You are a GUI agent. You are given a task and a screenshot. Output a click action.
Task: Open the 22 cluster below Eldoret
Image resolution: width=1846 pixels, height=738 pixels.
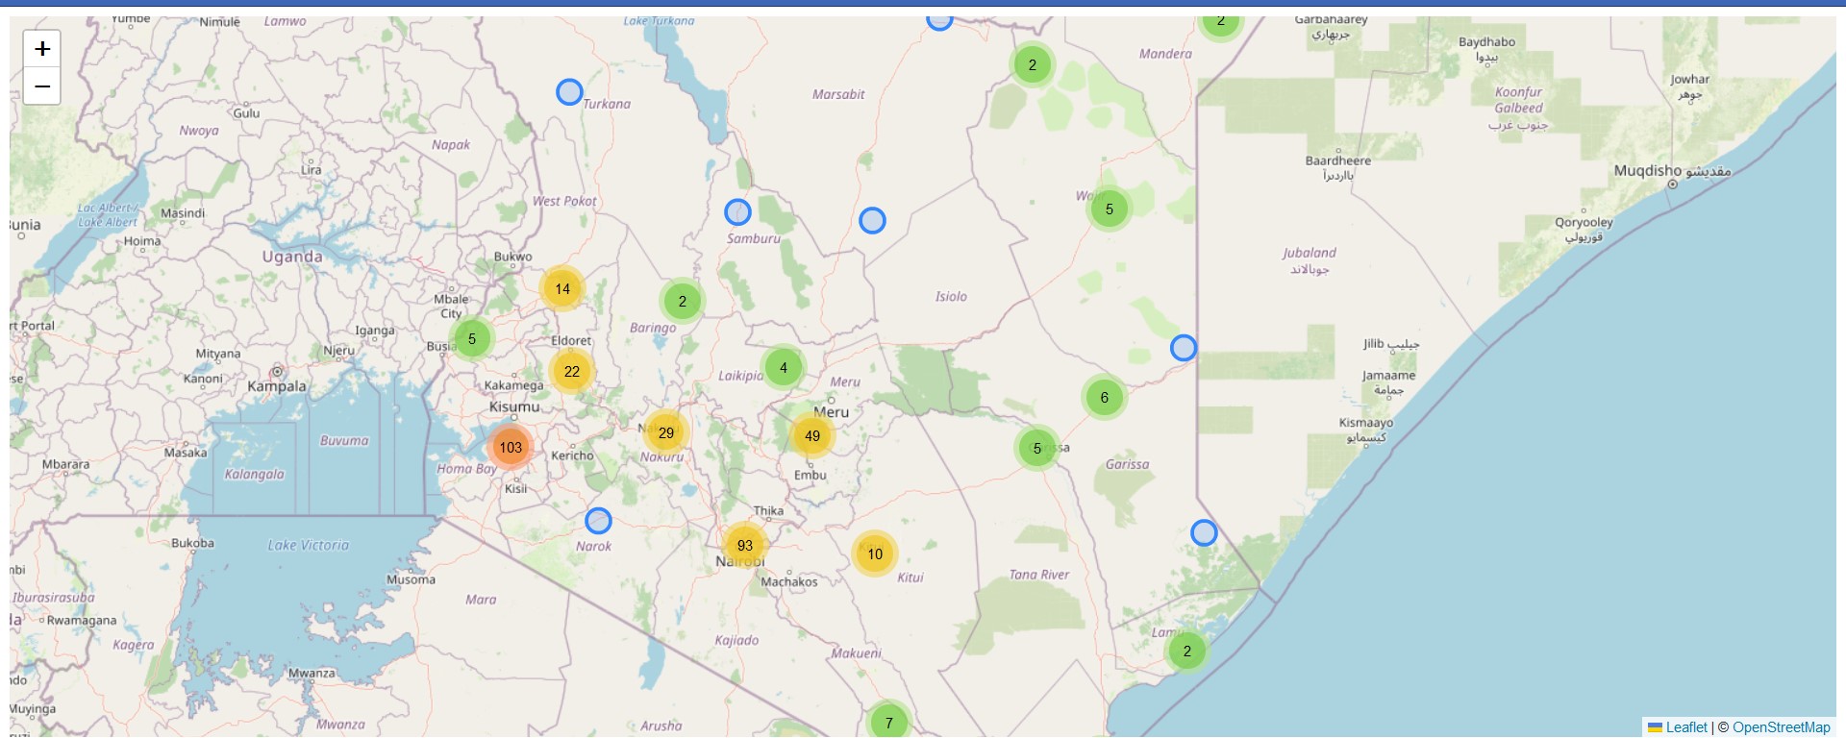point(572,371)
